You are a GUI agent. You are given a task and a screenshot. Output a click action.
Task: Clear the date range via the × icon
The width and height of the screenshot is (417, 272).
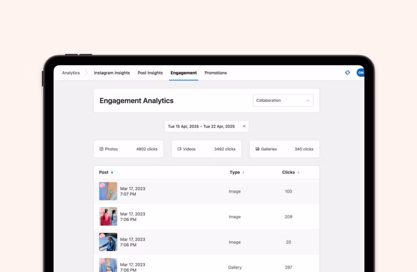[x=244, y=126]
